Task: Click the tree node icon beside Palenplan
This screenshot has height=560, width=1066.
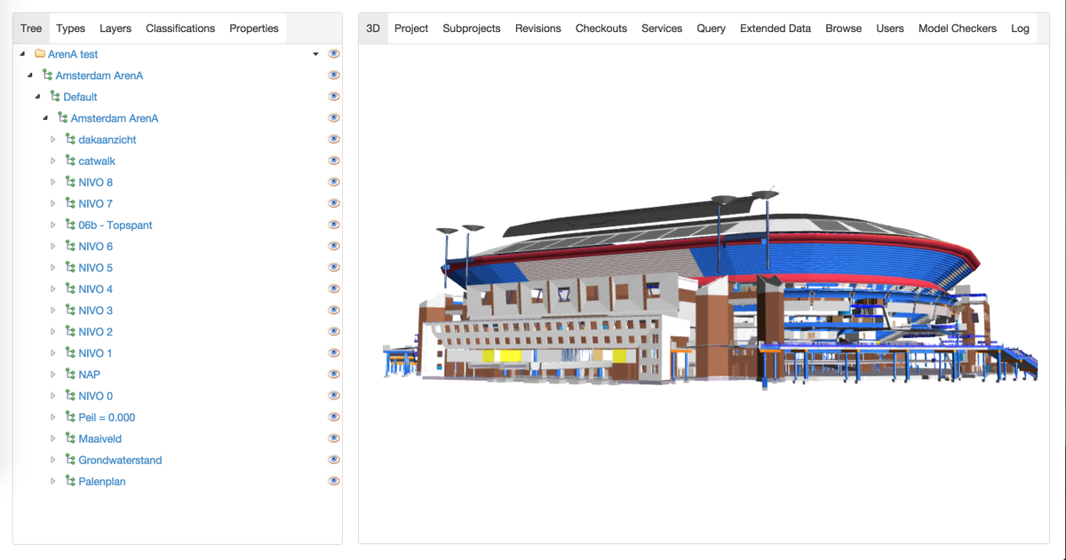Action: click(70, 480)
